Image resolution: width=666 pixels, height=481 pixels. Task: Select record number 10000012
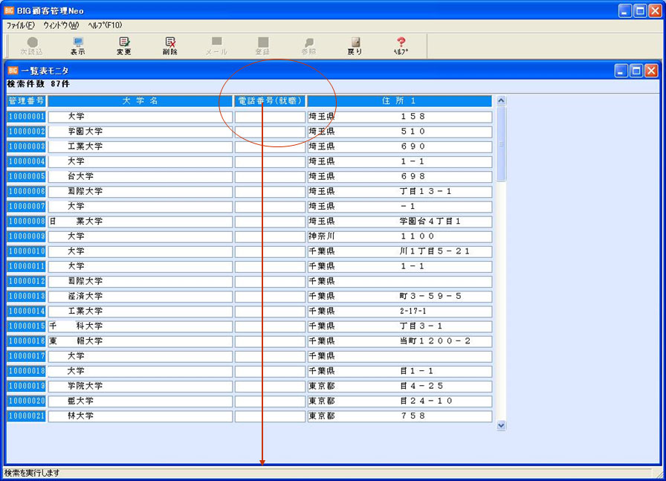coord(26,281)
